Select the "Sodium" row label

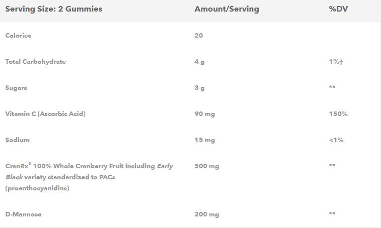click(17, 140)
